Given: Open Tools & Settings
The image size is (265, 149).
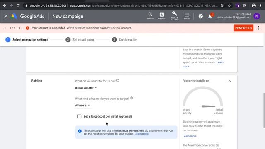Looking at the screenshot, I should tap(175, 16).
